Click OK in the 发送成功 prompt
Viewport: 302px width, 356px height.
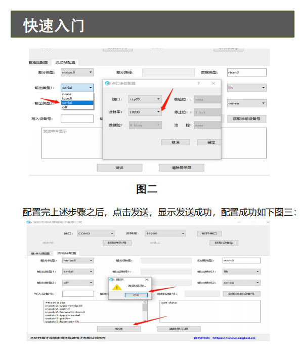[x=136, y=295]
